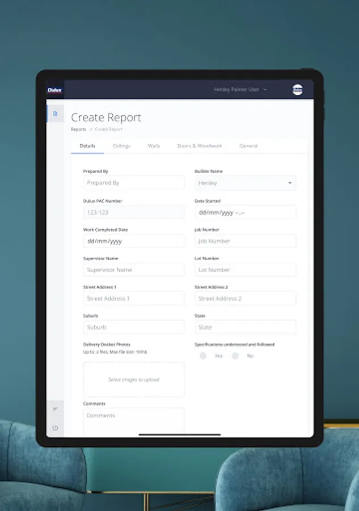Focus the Prepared By field

(134, 183)
